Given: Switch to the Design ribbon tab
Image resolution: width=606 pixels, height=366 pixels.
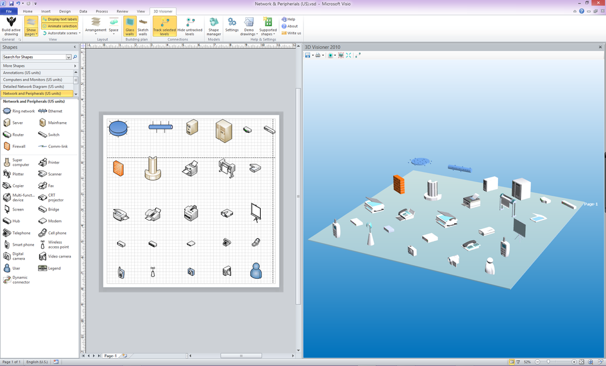Looking at the screenshot, I should pyautogui.click(x=65, y=11).
